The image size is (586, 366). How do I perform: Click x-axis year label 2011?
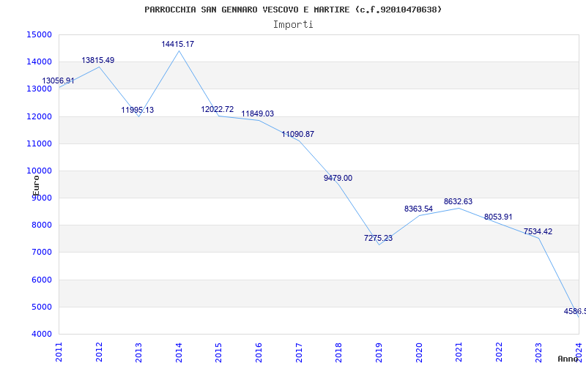[59, 353]
